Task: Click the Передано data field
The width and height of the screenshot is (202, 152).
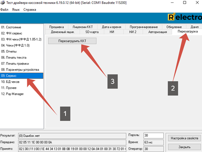Action: click(x=72, y=142)
